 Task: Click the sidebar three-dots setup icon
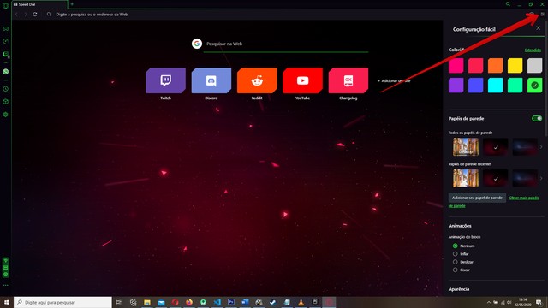pos(6,285)
